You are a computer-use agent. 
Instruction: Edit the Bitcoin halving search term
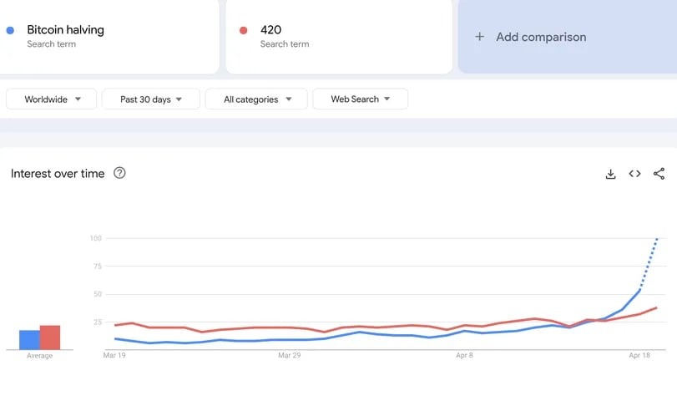click(x=66, y=30)
